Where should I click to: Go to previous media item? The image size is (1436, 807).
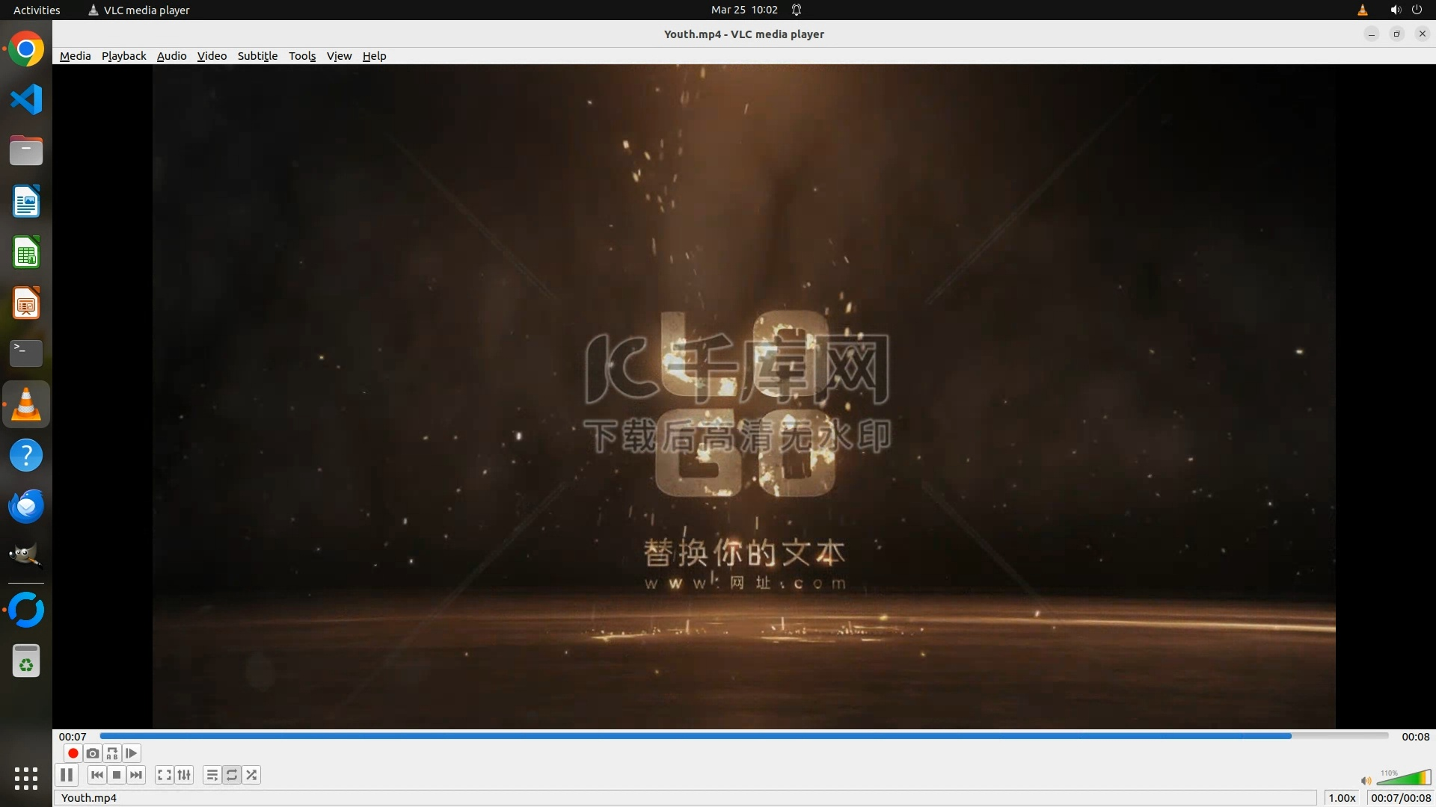point(97,775)
